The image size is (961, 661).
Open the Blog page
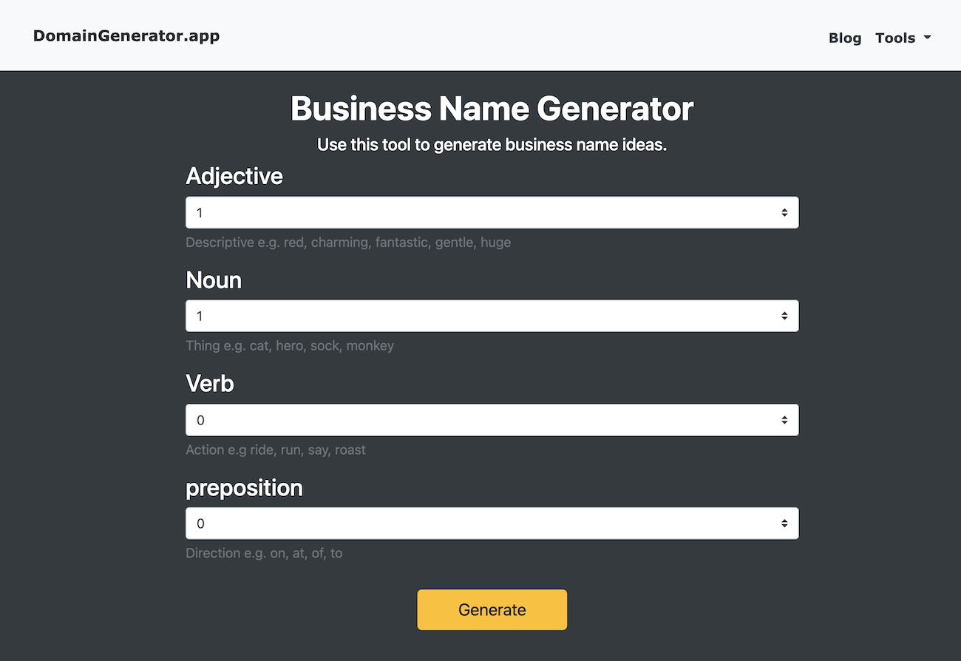click(x=845, y=38)
